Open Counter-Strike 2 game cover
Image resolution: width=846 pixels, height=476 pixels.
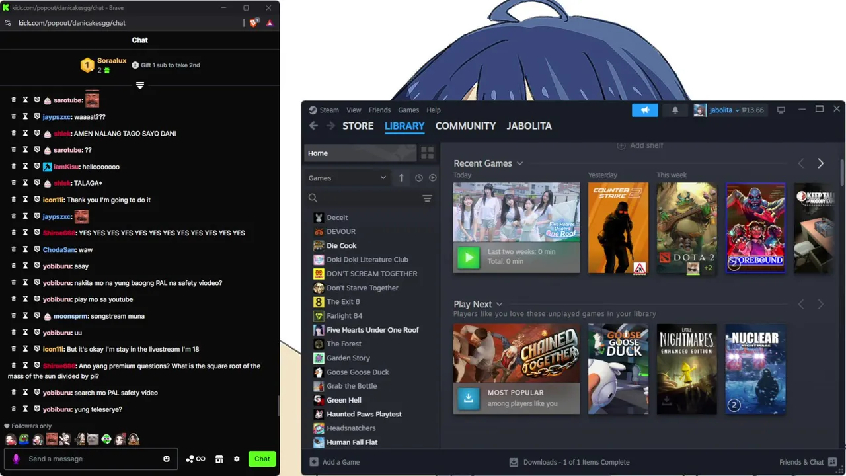(619, 228)
